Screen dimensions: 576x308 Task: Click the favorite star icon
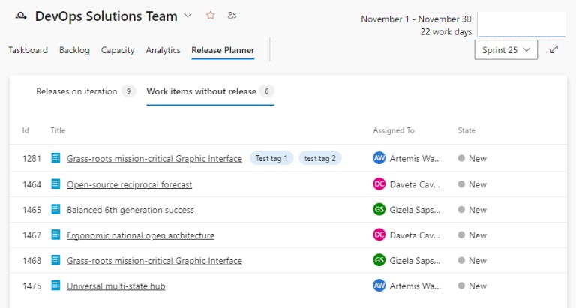pyautogui.click(x=210, y=16)
